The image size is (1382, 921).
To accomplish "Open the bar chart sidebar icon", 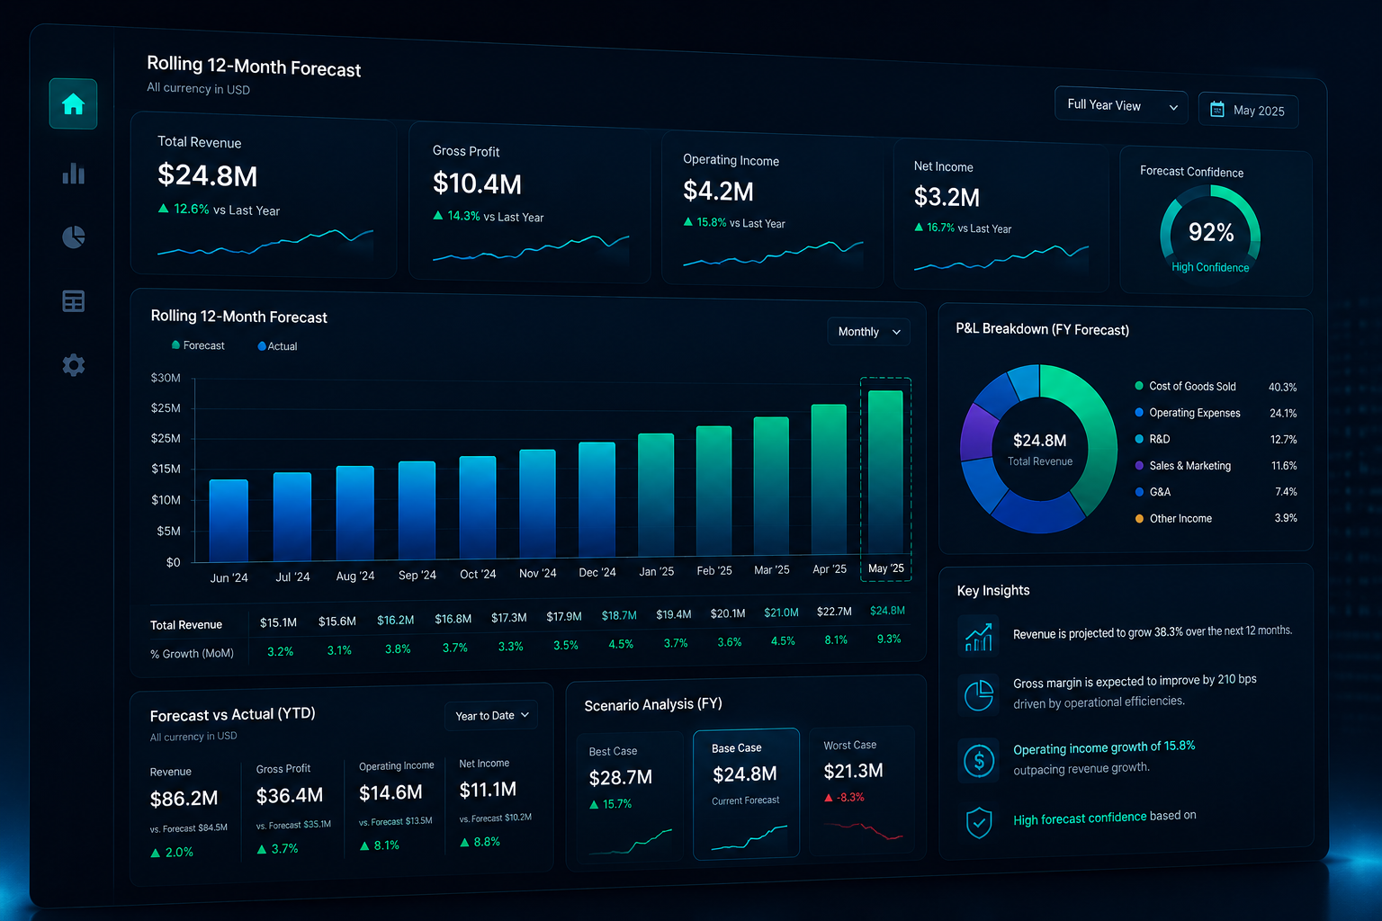I will (x=73, y=174).
